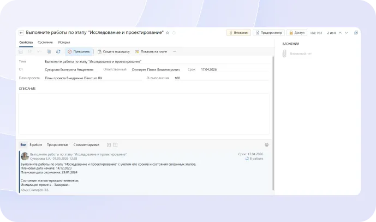Filter the thread by Просроченные
Viewport: 376px width, 222px height.
[x=57, y=145]
